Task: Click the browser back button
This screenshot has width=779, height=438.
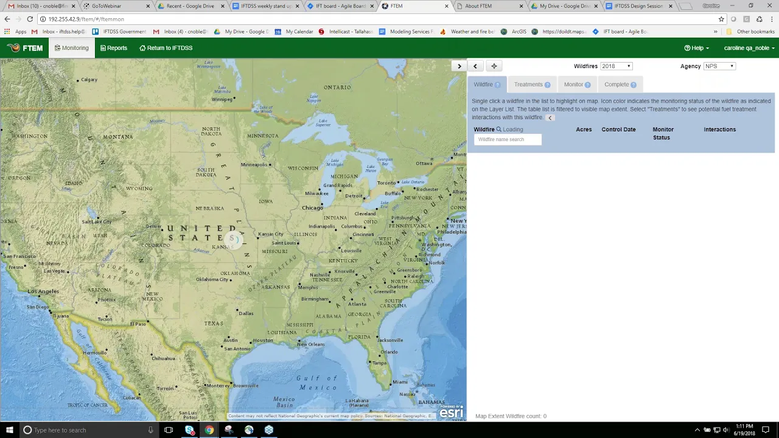Action: point(7,19)
